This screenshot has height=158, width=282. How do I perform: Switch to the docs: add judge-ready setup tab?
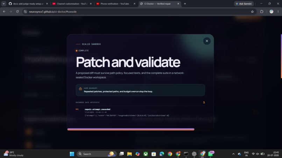tap(28, 3)
